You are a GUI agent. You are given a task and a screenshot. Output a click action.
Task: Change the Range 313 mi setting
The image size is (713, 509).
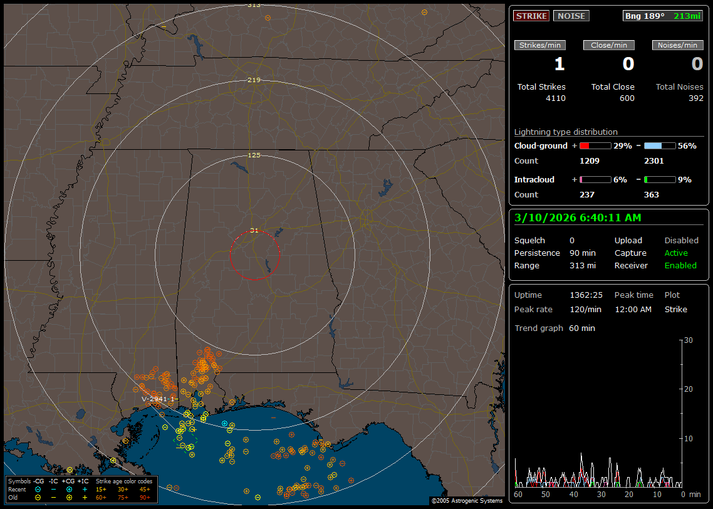(582, 265)
